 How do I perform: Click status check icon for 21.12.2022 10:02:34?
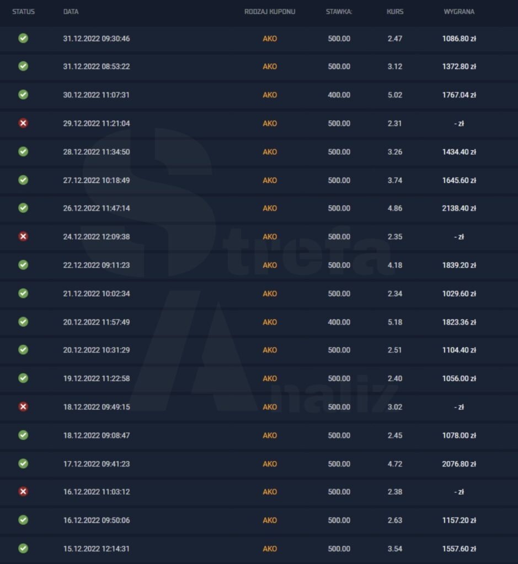(x=23, y=293)
